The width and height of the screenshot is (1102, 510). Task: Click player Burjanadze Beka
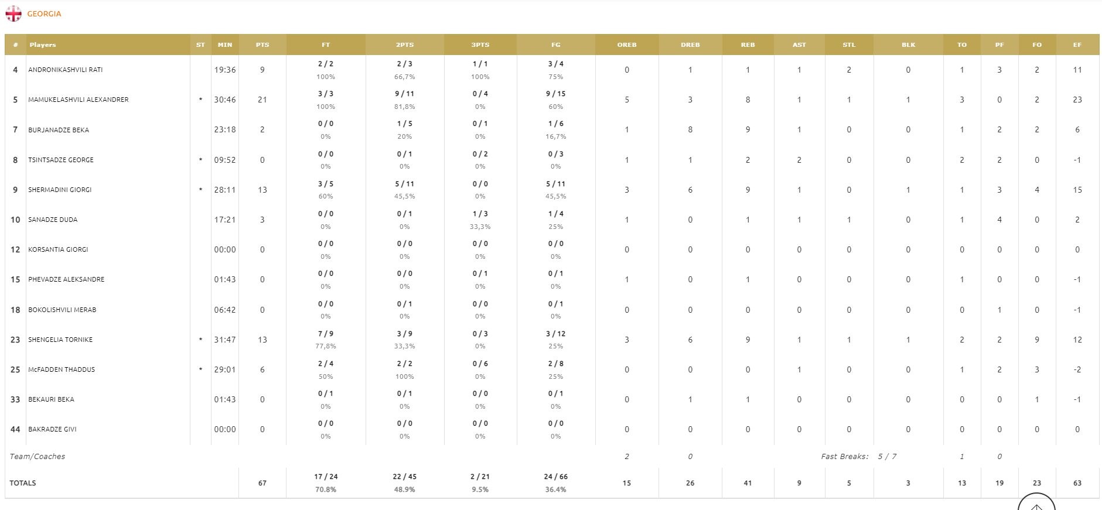click(59, 130)
